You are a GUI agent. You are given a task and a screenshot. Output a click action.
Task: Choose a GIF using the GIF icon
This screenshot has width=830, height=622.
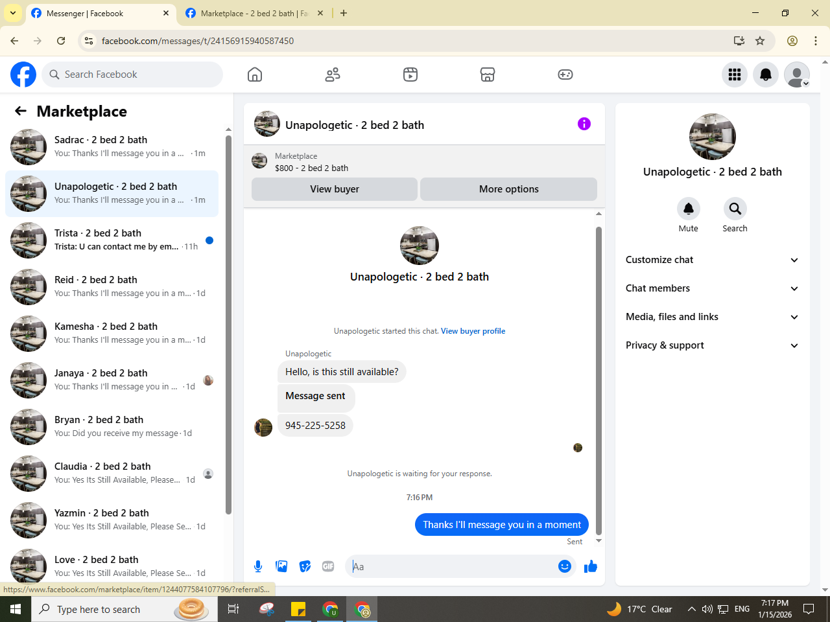click(x=328, y=566)
